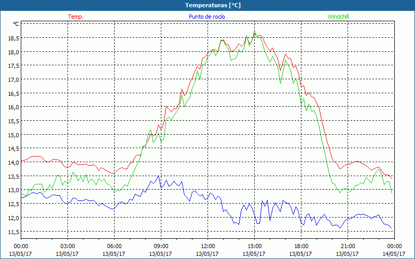Click the 12,0 y-axis value
This screenshot has width=415, height=259.
pyautogui.click(x=14, y=218)
